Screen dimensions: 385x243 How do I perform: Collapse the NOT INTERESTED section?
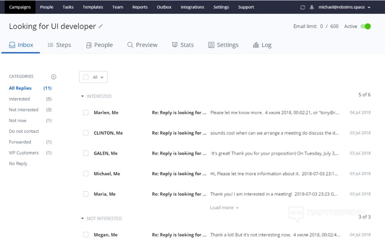click(x=83, y=218)
